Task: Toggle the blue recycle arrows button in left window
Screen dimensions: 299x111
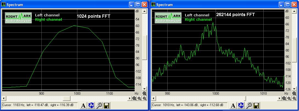Action: 91,106
